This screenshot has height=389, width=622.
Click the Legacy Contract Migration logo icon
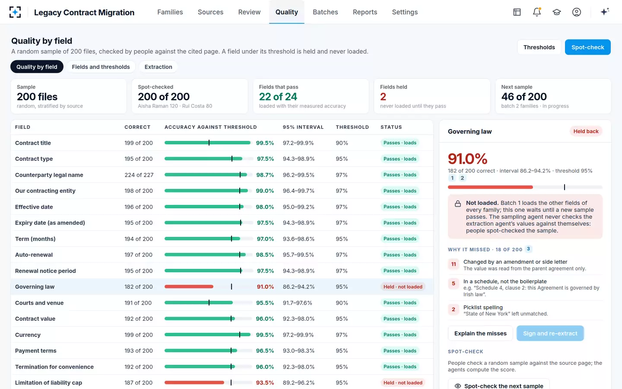click(15, 12)
